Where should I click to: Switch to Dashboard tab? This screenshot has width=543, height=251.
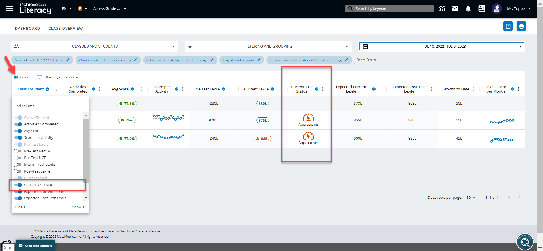27,28
